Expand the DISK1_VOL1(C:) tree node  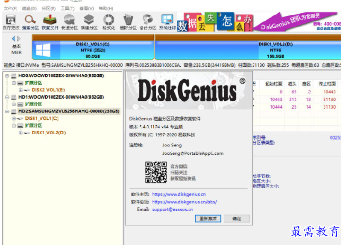click(x=14, y=118)
